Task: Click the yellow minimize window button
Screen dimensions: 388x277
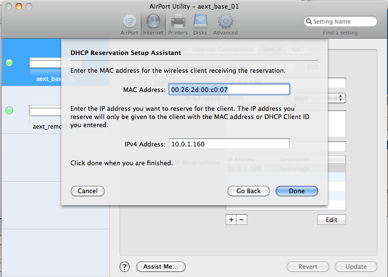Action: tap(19, 6)
